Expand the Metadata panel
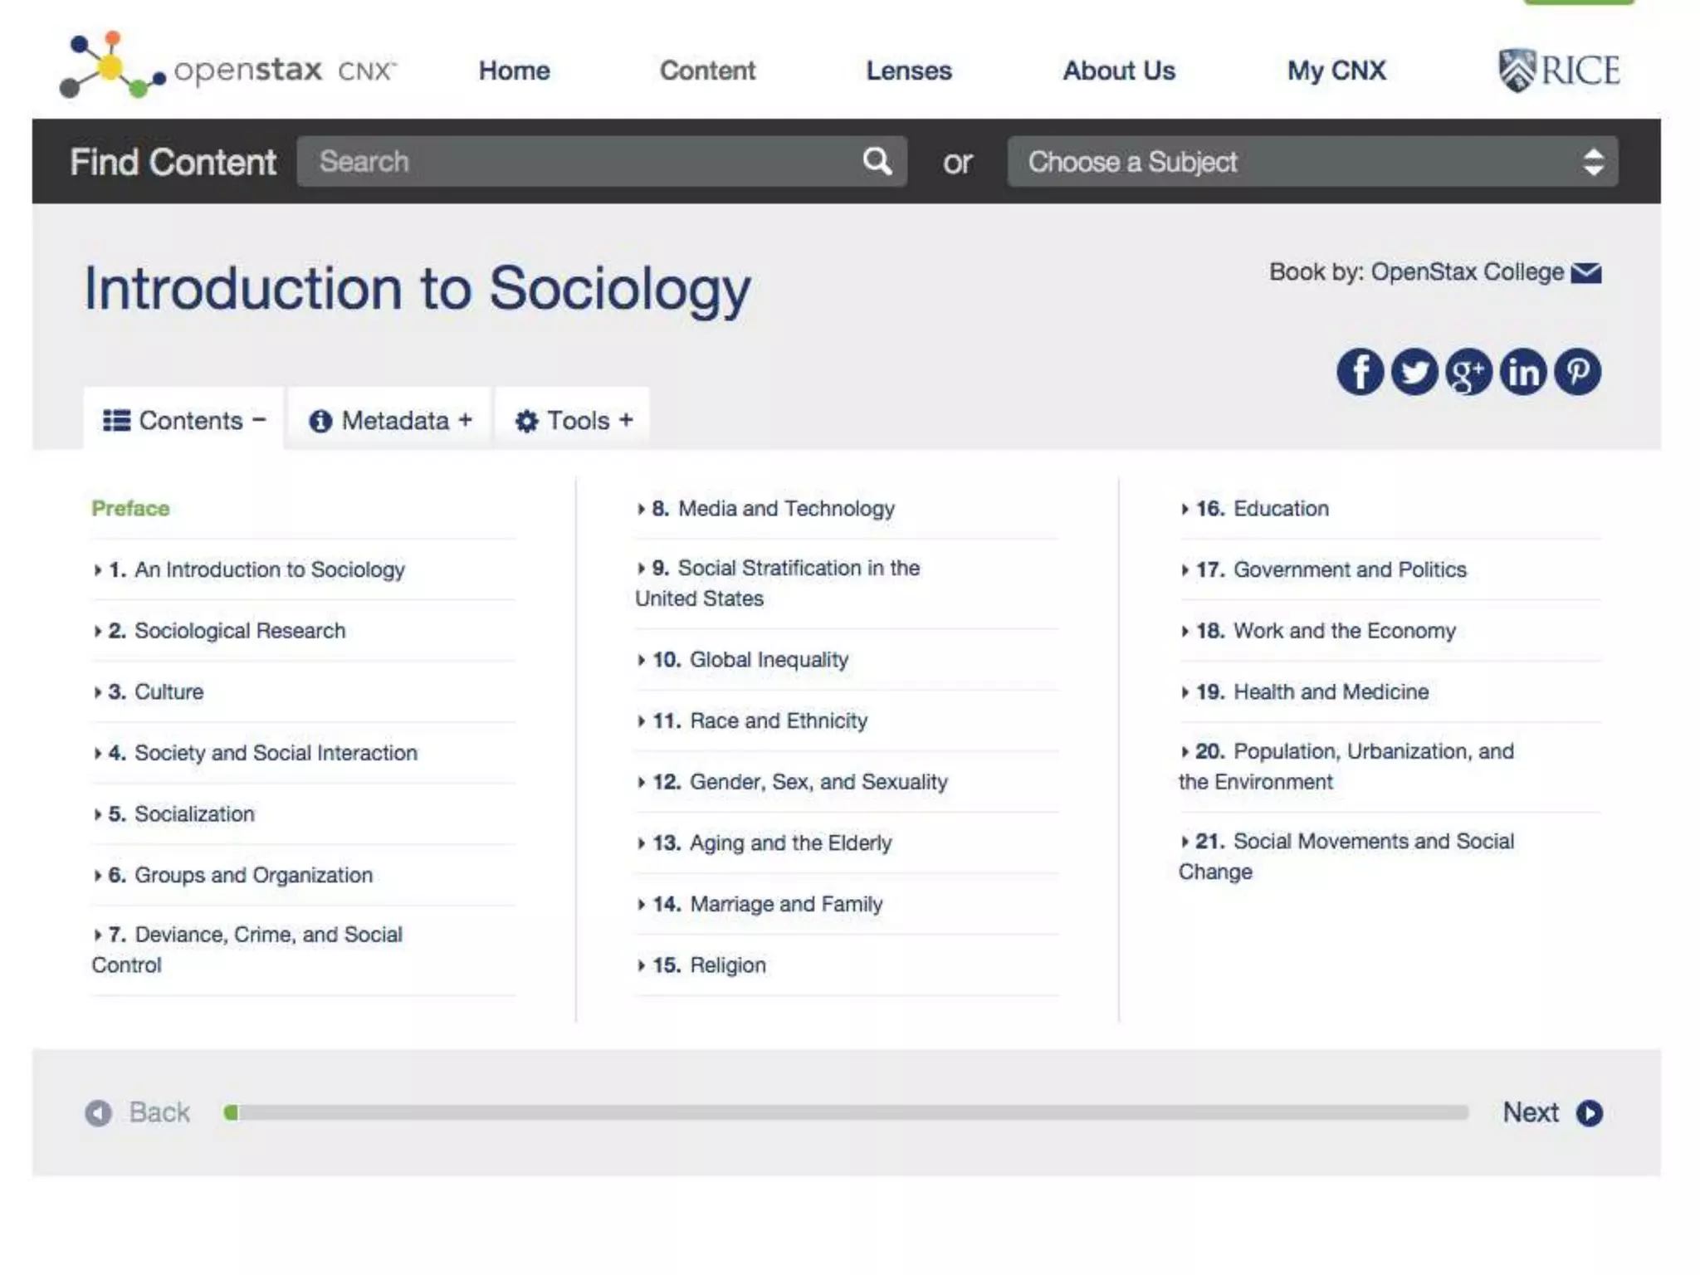Image resolution: width=1700 pixels, height=1275 pixels. 390,420
